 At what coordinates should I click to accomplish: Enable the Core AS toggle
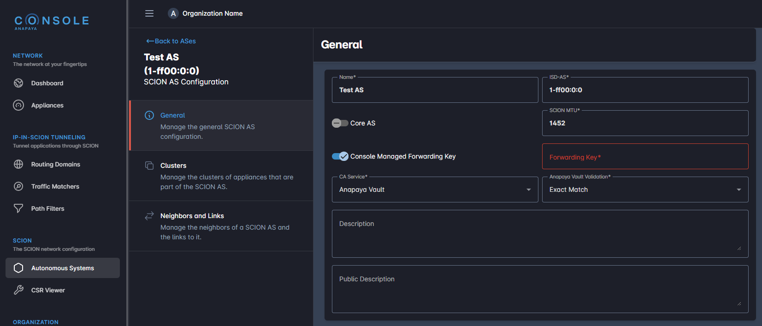point(340,123)
